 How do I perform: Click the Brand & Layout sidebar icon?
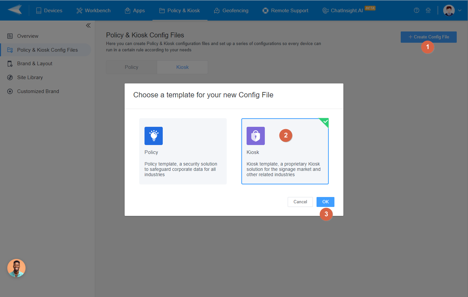[x=10, y=63]
